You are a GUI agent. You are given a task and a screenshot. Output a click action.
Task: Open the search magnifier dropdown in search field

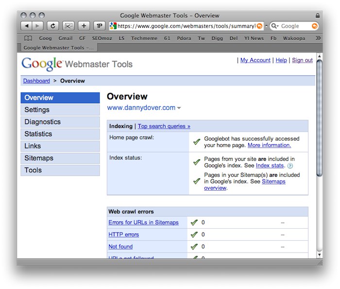point(275,26)
